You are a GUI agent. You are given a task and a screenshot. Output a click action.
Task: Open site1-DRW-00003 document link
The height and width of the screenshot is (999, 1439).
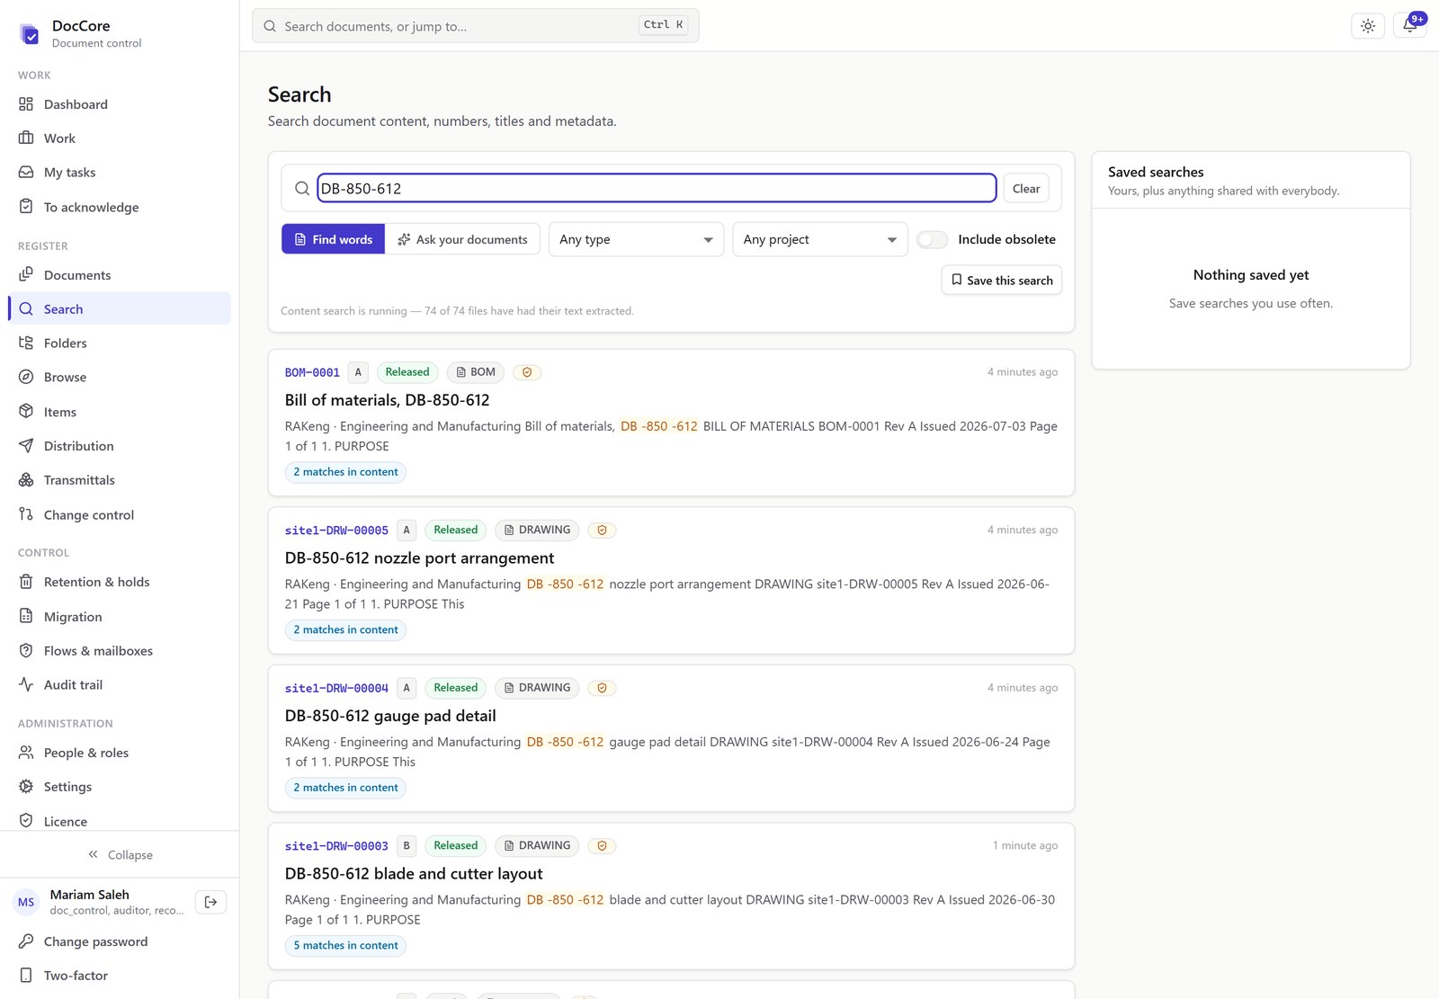coord(336,846)
